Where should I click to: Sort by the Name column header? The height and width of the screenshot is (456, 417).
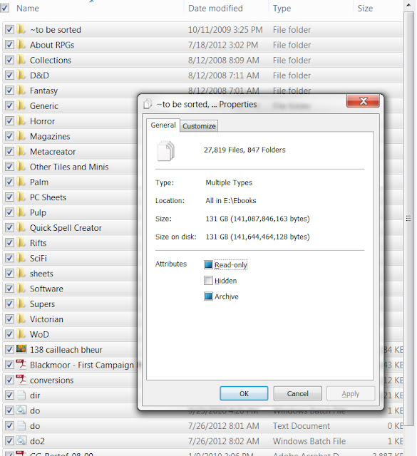pos(28,8)
